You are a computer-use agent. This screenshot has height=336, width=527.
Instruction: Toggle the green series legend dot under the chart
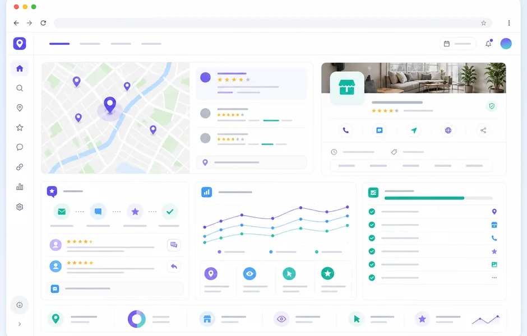click(317, 252)
